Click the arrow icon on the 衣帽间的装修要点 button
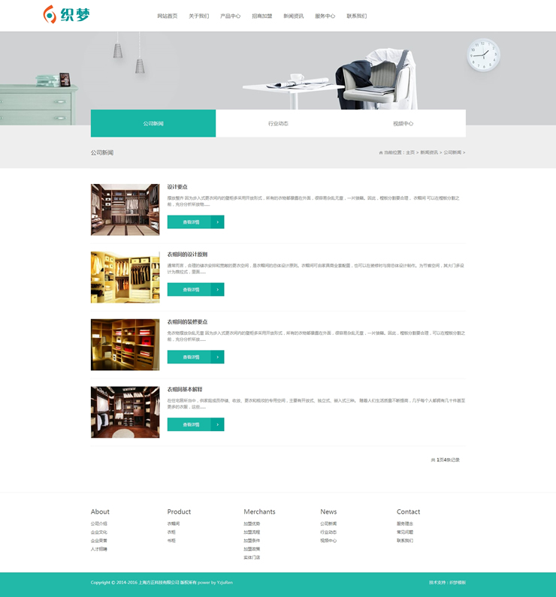This screenshot has width=556, height=597. 217,357
